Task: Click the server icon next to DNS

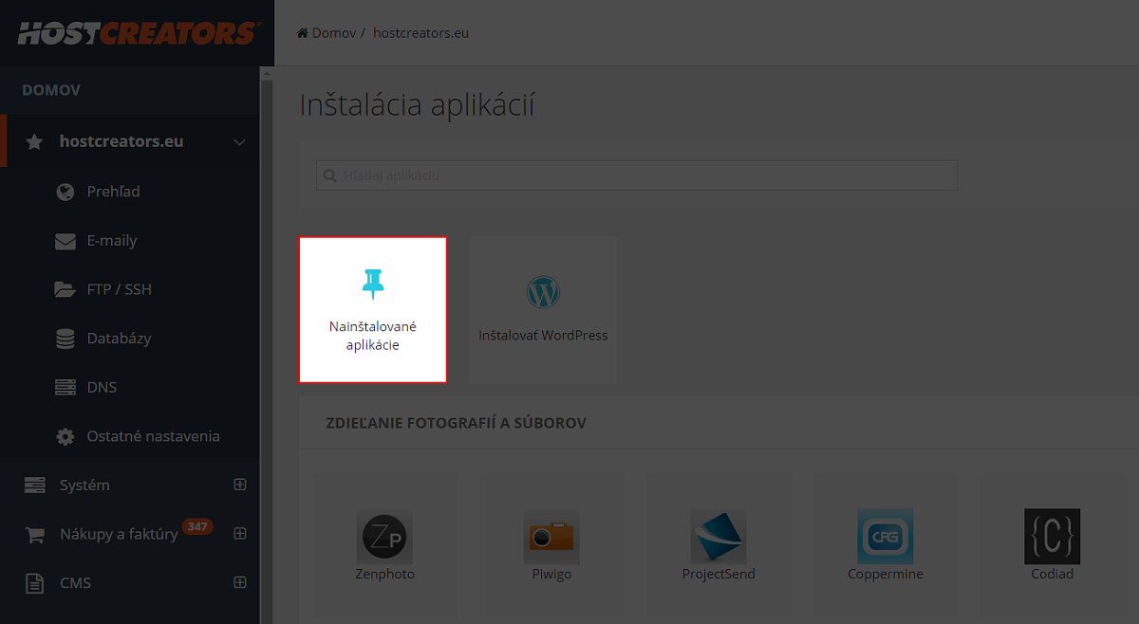Action: coord(65,387)
